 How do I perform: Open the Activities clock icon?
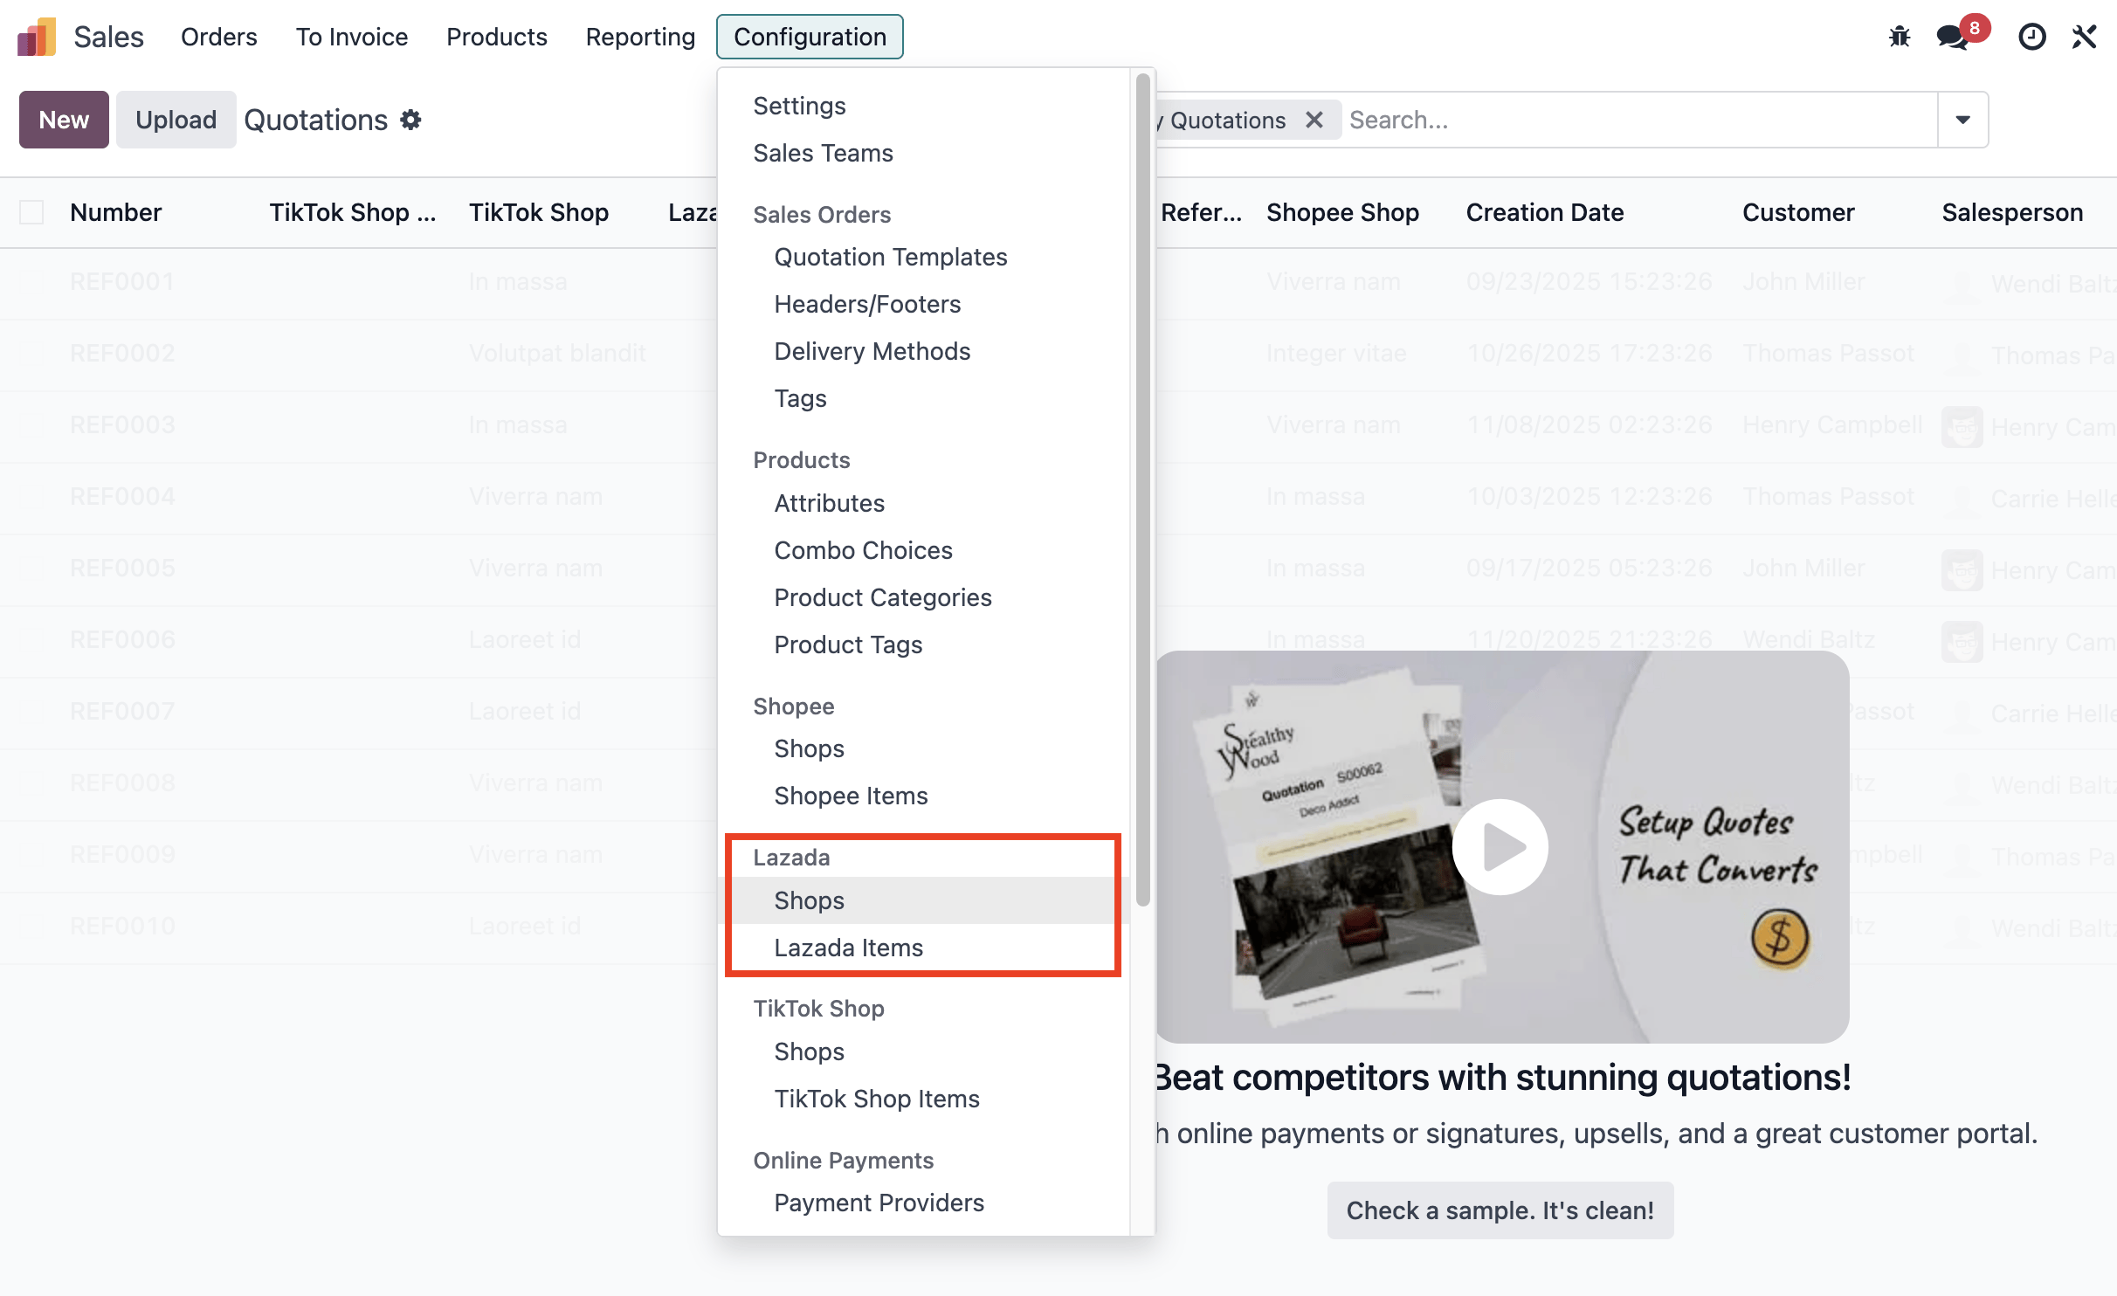click(x=2032, y=36)
